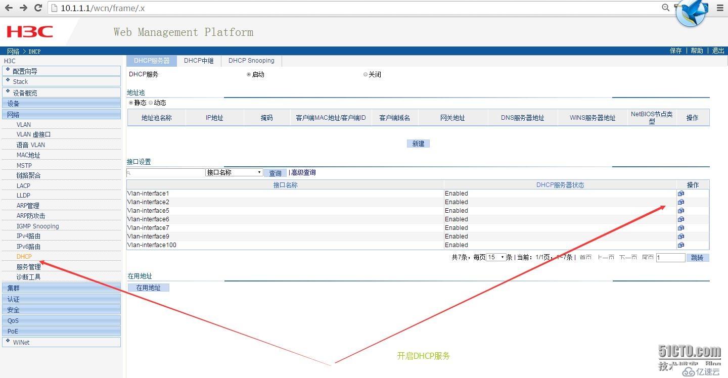Open MSTP menu item
This screenshot has height=378, width=728.
[x=24, y=165]
